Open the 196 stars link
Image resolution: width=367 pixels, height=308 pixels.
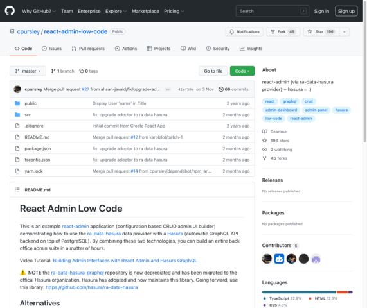click(x=276, y=141)
